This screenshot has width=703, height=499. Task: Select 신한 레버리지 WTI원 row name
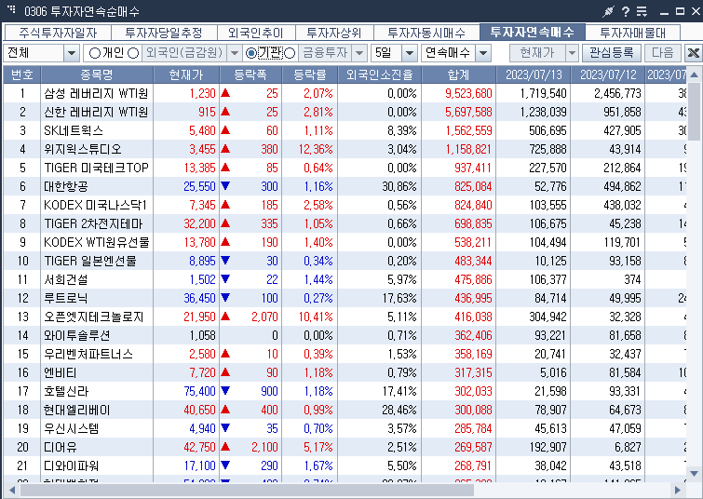click(x=96, y=112)
